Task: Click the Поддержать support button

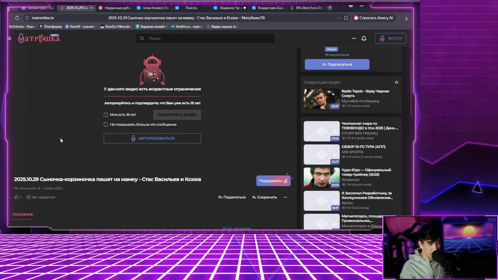Action: click(x=274, y=181)
